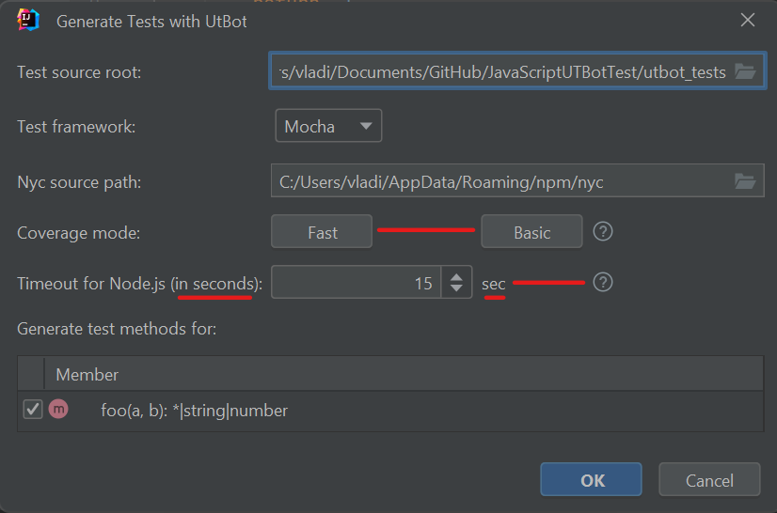The height and width of the screenshot is (513, 777).
Task: Click the sec unit label
Action: pyautogui.click(x=494, y=285)
